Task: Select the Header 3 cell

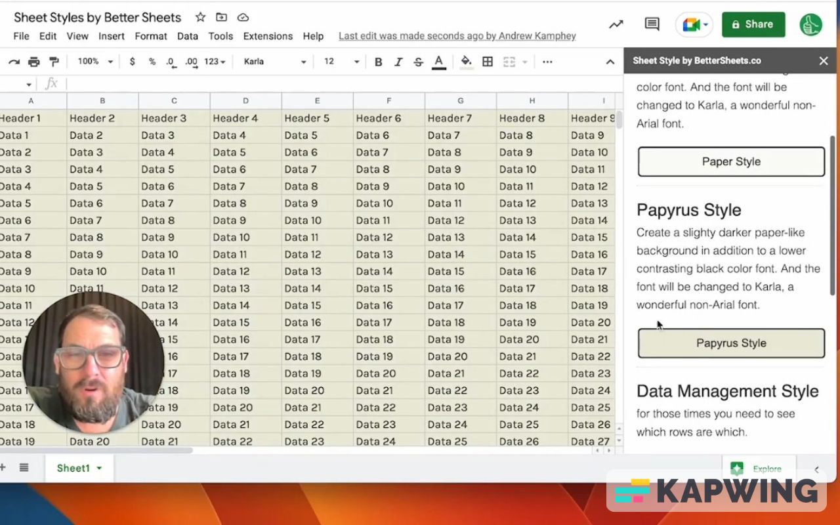Action: click(174, 118)
